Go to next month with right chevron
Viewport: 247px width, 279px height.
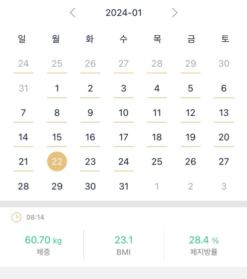175,13
